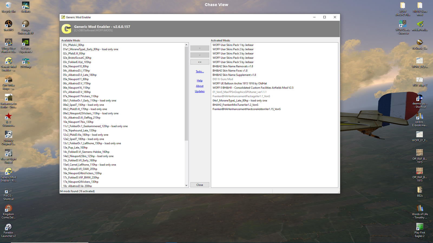
Task: Launch the GeForce Experience icon
Action: tap(26, 46)
